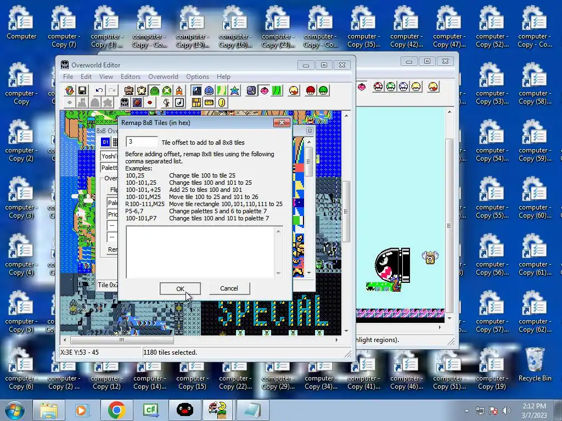Image resolution: width=562 pixels, height=421 pixels.
Task: Click the penguin app taskbar icon
Action: pyautogui.click(x=184, y=410)
